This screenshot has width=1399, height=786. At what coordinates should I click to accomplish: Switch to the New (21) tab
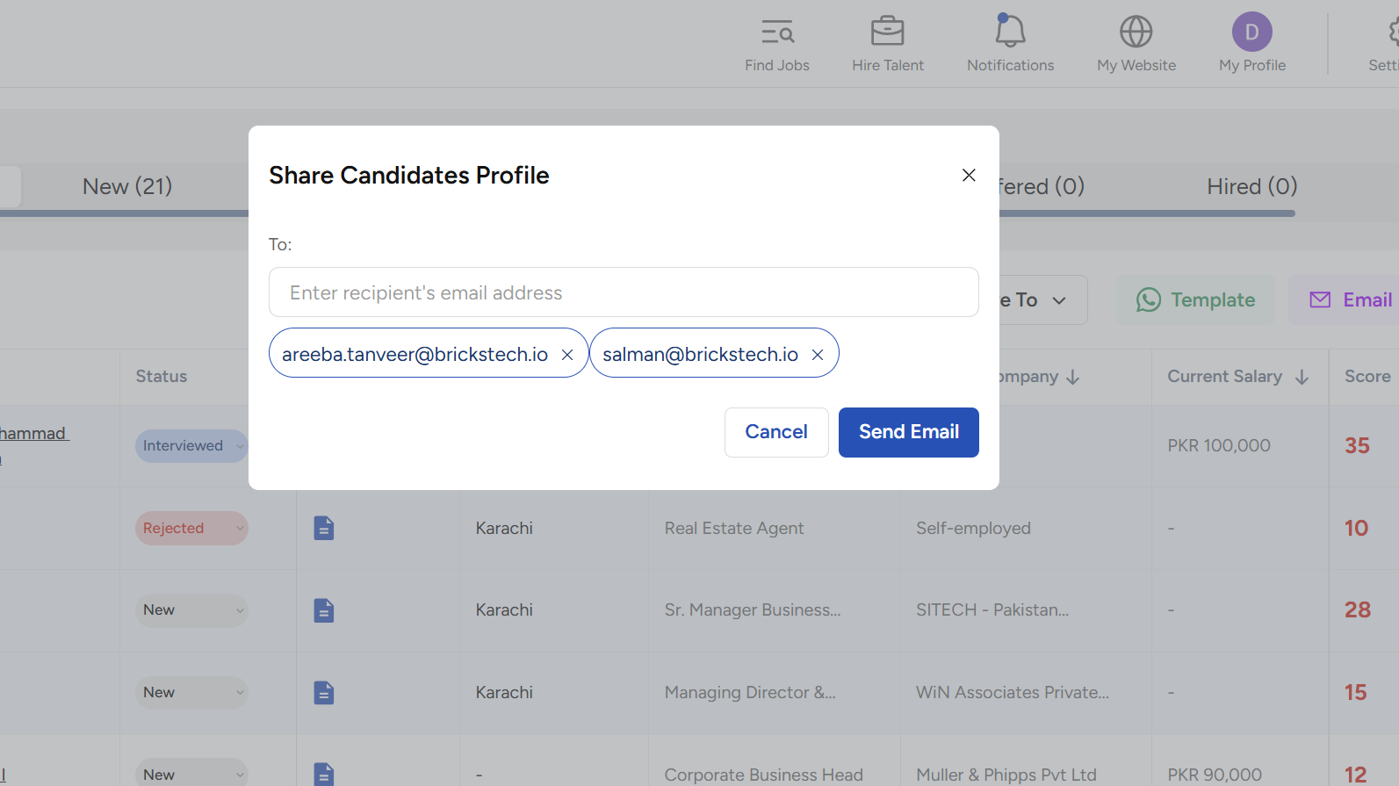click(x=127, y=186)
